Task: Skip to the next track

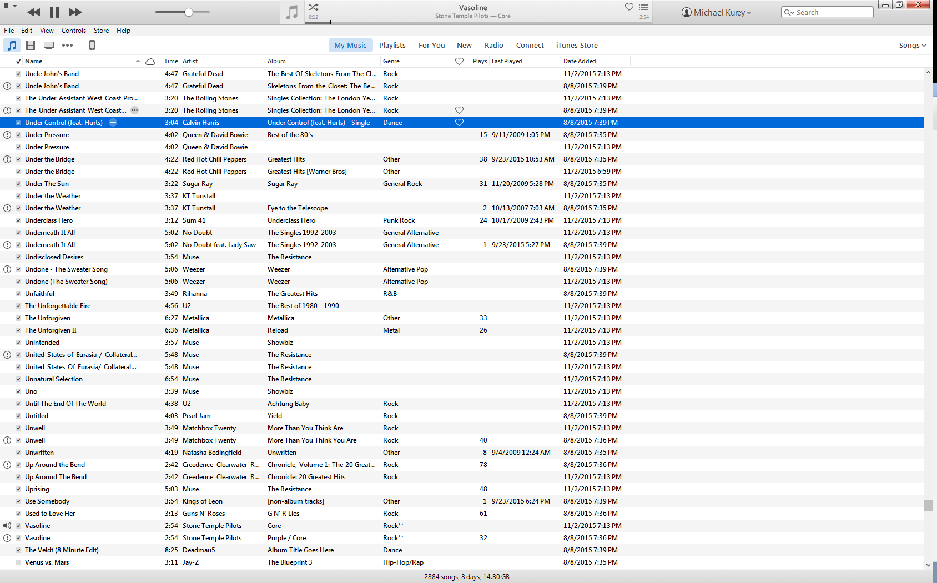Action: tap(75, 12)
